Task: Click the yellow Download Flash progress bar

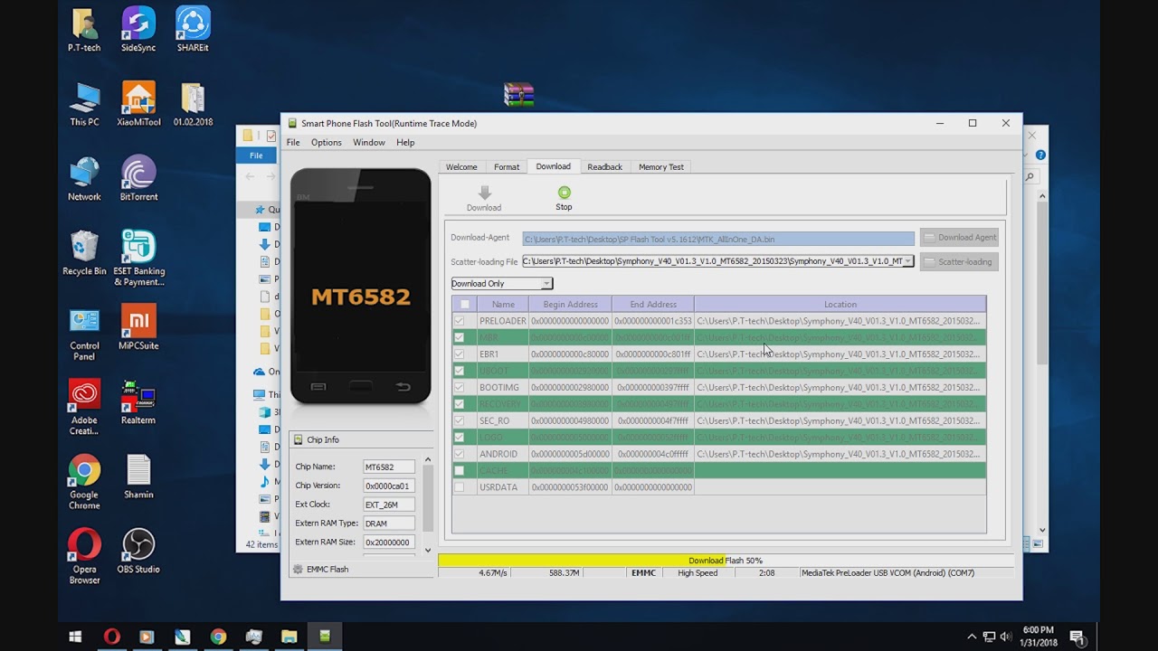Action: pos(725,561)
